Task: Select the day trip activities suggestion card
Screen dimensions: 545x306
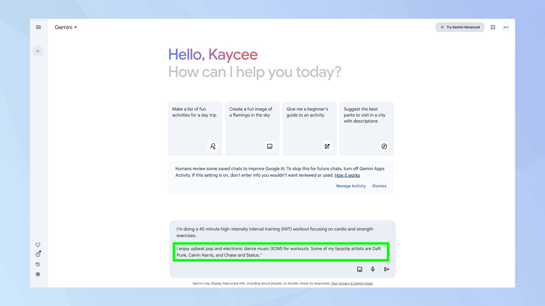Action: pyautogui.click(x=195, y=129)
